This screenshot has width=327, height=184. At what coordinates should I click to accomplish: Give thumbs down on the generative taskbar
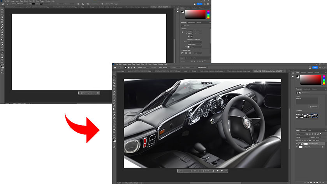[218, 171]
